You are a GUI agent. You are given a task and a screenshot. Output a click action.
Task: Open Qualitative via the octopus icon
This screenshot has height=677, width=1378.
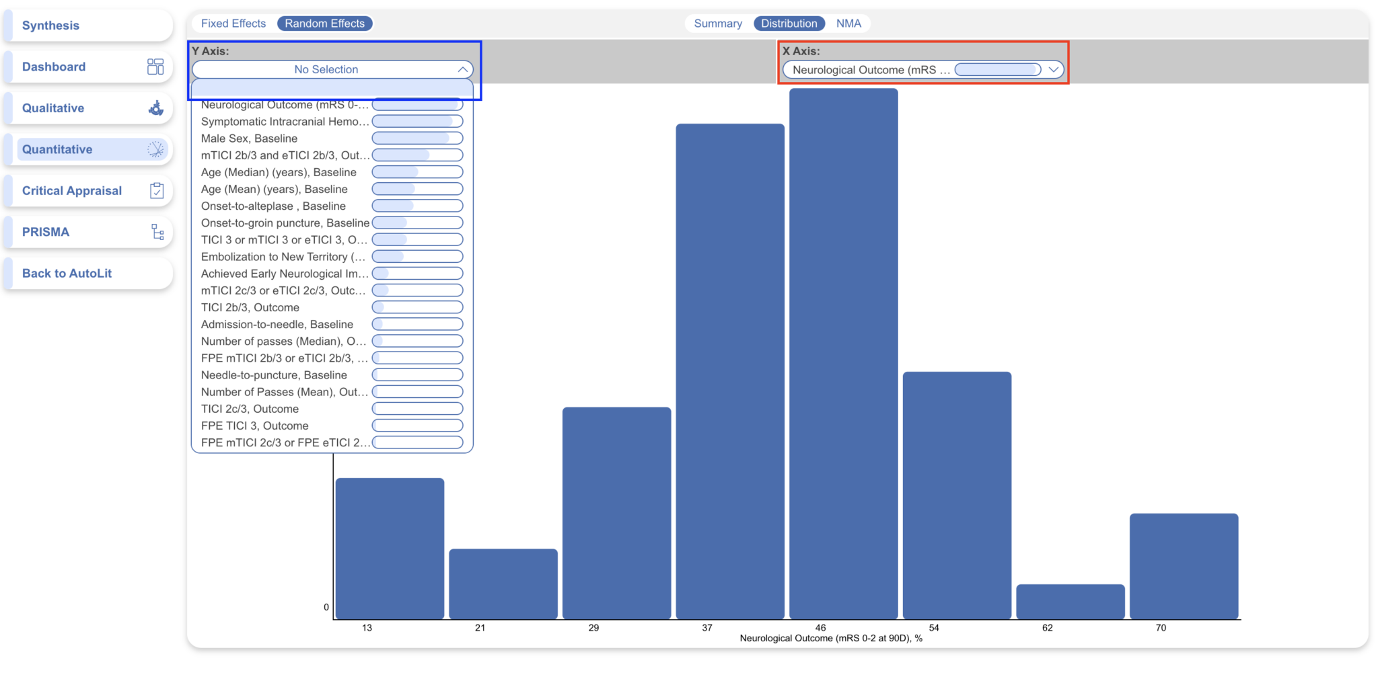tap(156, 108)
